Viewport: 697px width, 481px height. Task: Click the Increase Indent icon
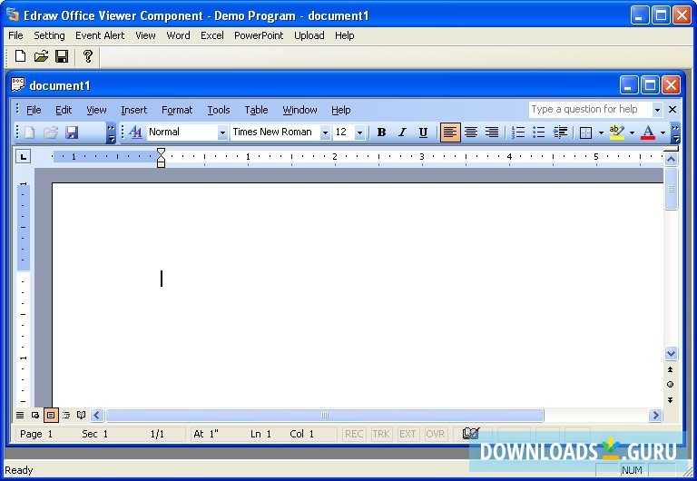[560, 132]
